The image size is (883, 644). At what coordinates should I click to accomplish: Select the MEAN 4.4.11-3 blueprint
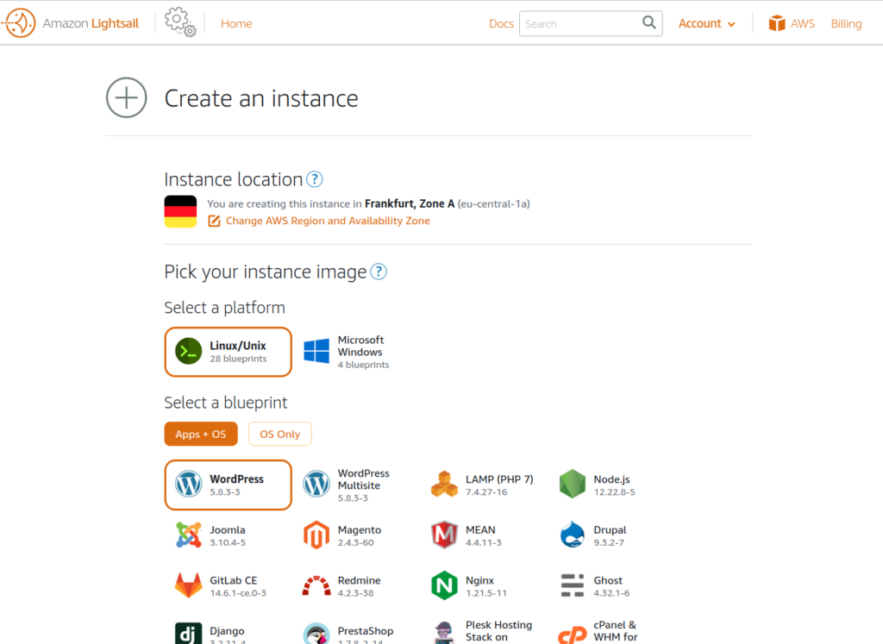484,535
